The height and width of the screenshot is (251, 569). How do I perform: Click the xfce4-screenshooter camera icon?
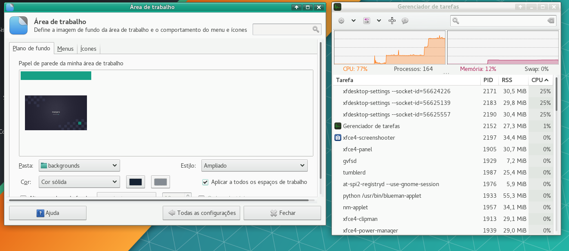click(338, 138)
